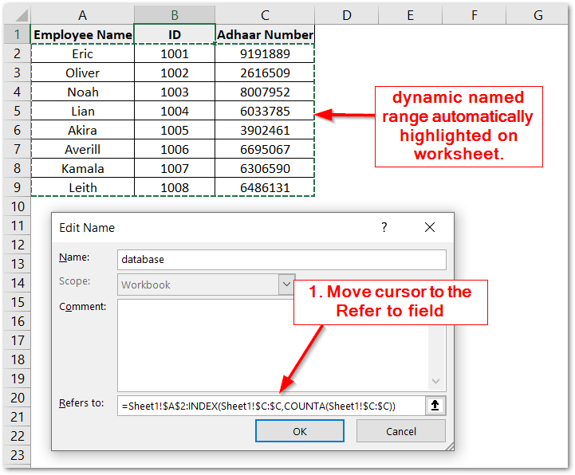Select the cell with number 2616509
This screenshot has width=575, height=475.
click(265, 73)
